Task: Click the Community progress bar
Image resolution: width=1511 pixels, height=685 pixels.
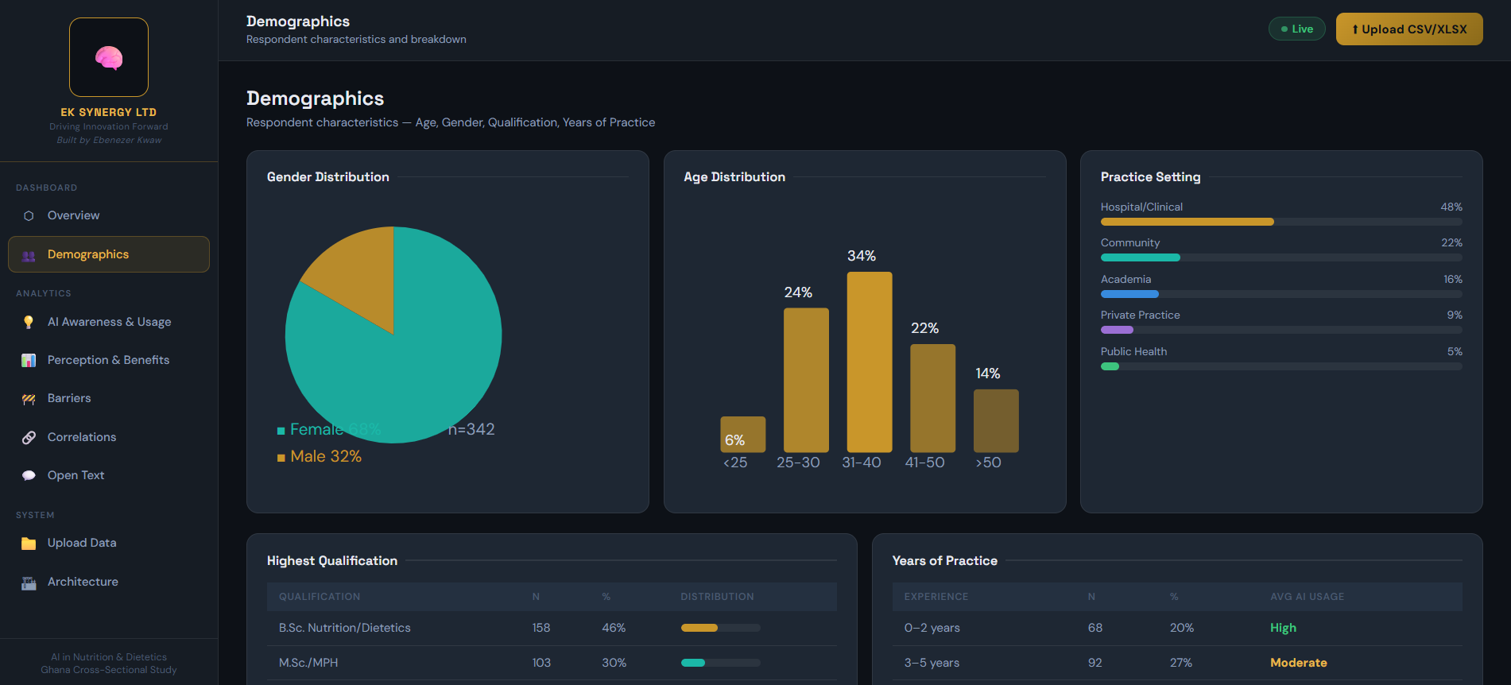Action: pos(1281,257)
